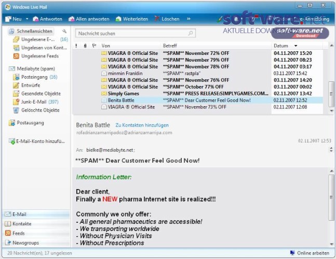Sort by flag column header
The image size is (336, 259).
pyautogui.click(x=94, y=46)
